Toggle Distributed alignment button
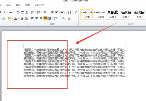This screenshot has height=101, width=146. [x=50, y=18]
